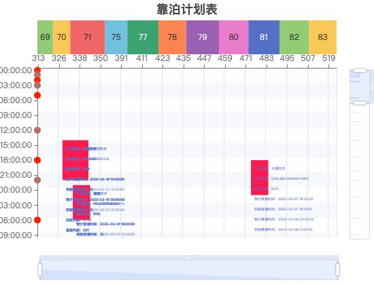Click the green berth block 82
The width and height of the screenshot is (374, 285).
[294, 37]
